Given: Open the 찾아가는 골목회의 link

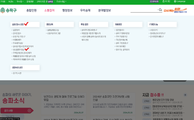Looking at the screenshot, I should (122, 50).
